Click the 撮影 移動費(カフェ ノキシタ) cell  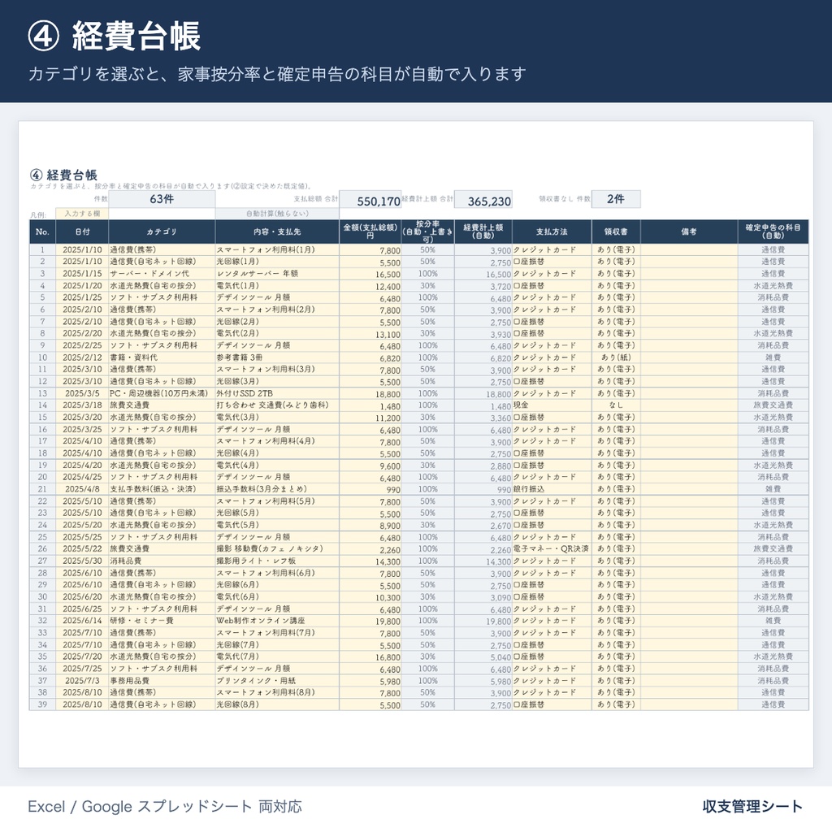point(277,548)
